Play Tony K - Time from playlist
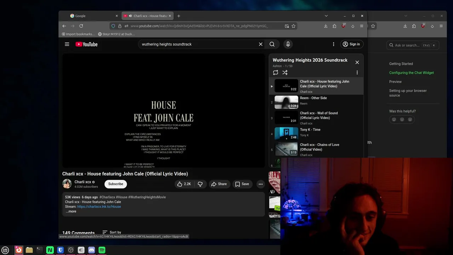Image resolution: width=453 pixels, height=255 pixels. [x=316, y=133]
